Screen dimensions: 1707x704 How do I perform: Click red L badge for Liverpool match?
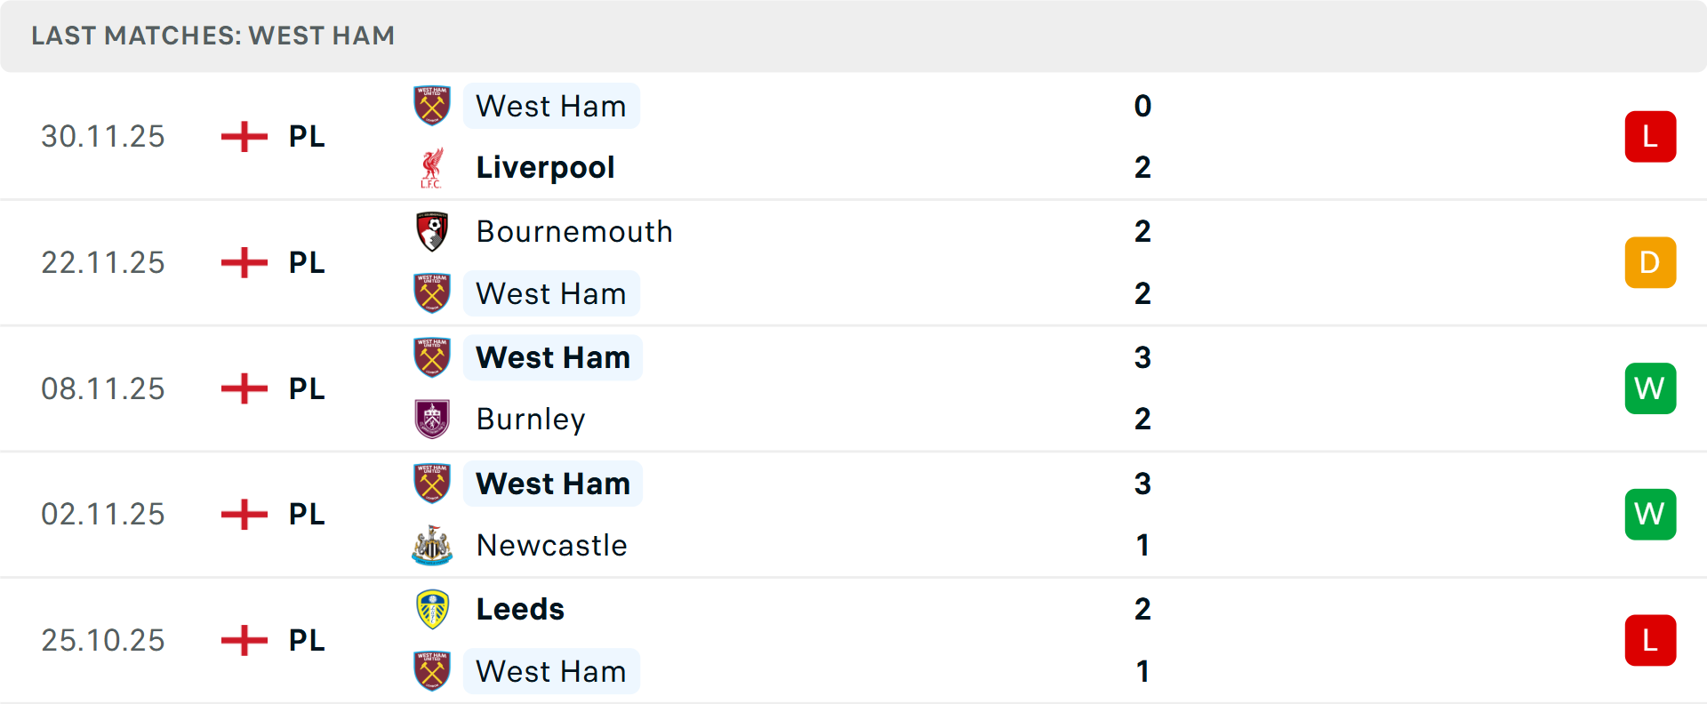pyautogui.click(x=1650, y=137)
